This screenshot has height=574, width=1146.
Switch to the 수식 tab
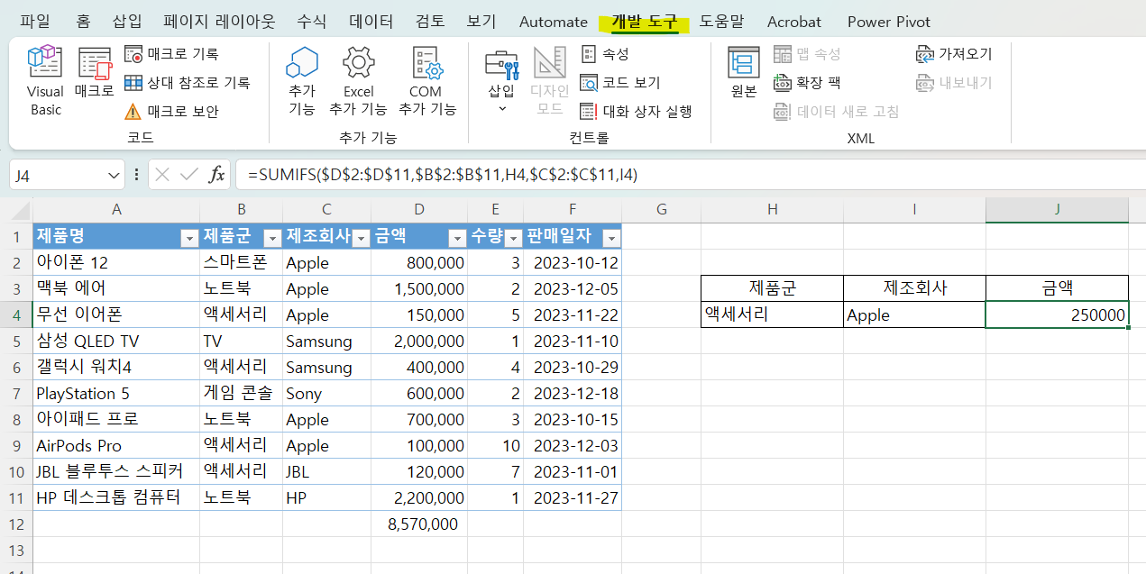(x=312, y=21)
